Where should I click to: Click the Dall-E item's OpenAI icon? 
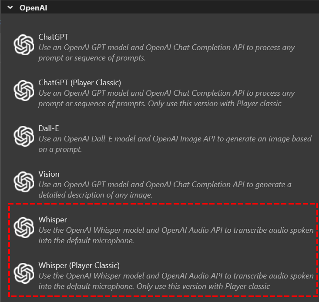coord(24,136)
